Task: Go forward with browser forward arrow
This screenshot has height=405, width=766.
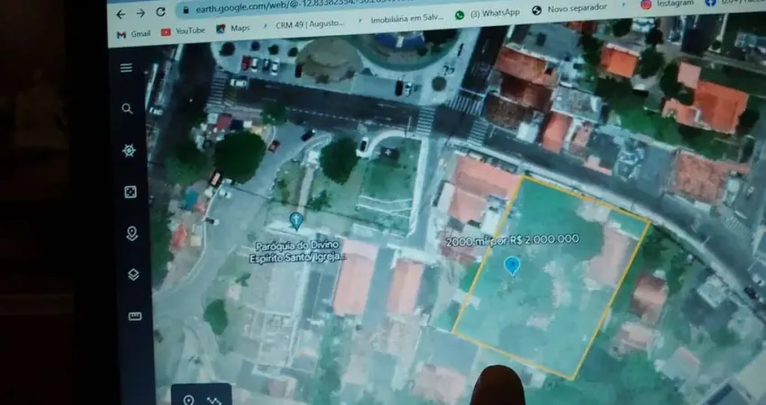Action: pyautogui.click(x=141, y=13)
